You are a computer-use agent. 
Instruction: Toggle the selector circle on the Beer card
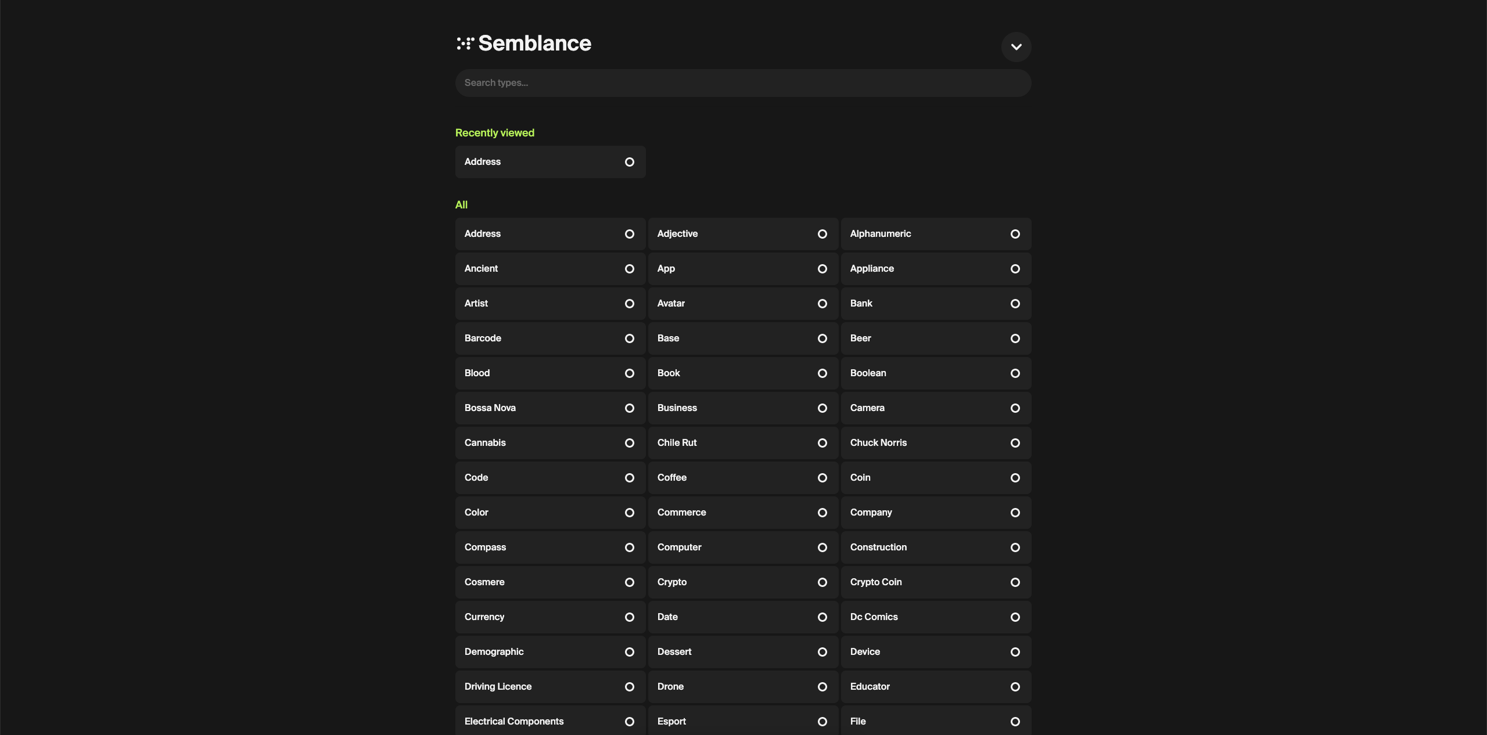1015,338
